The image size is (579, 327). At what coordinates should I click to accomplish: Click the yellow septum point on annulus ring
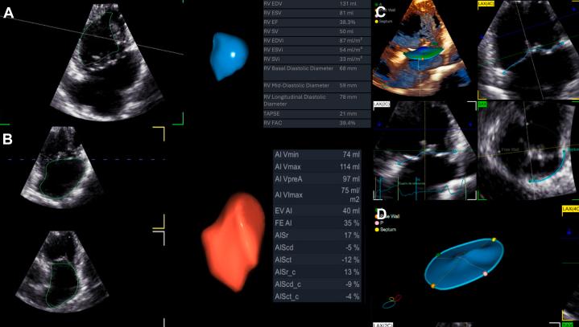[x=493, y=240]
